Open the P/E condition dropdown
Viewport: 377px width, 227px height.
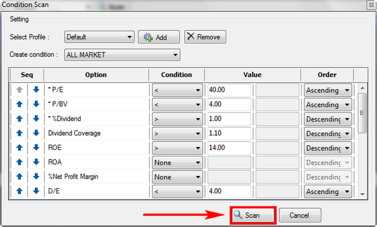tap(177, 90)
